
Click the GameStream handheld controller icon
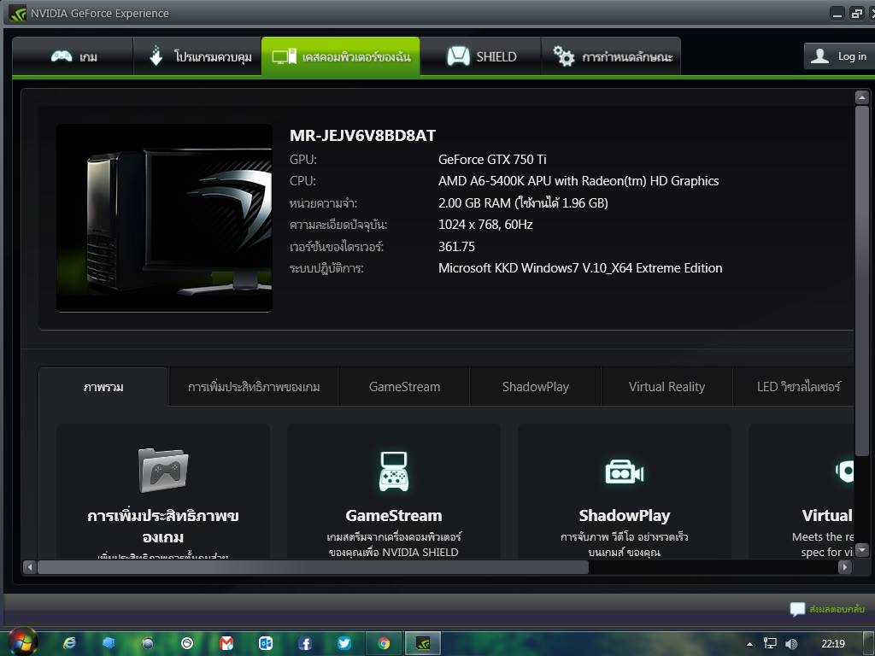pyautogui.click(x=393, y=471)
